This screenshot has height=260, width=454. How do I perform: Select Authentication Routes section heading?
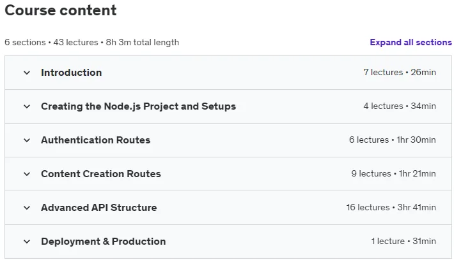click(x=95, y=140)
